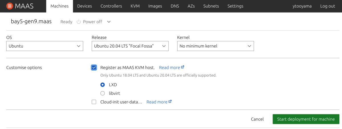
Task: Enable Cloud-init user-data checkbox
Action: pyautogui.click(x=94, y=102)
